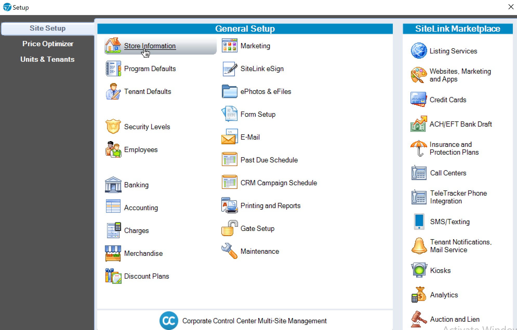Open the Accounting ledger icon

click(113, 206)
